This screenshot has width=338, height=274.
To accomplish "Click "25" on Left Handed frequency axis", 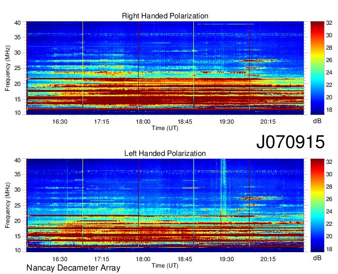I will (x=18, y=205).
